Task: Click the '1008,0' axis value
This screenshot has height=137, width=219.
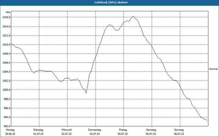Action: 6,54
